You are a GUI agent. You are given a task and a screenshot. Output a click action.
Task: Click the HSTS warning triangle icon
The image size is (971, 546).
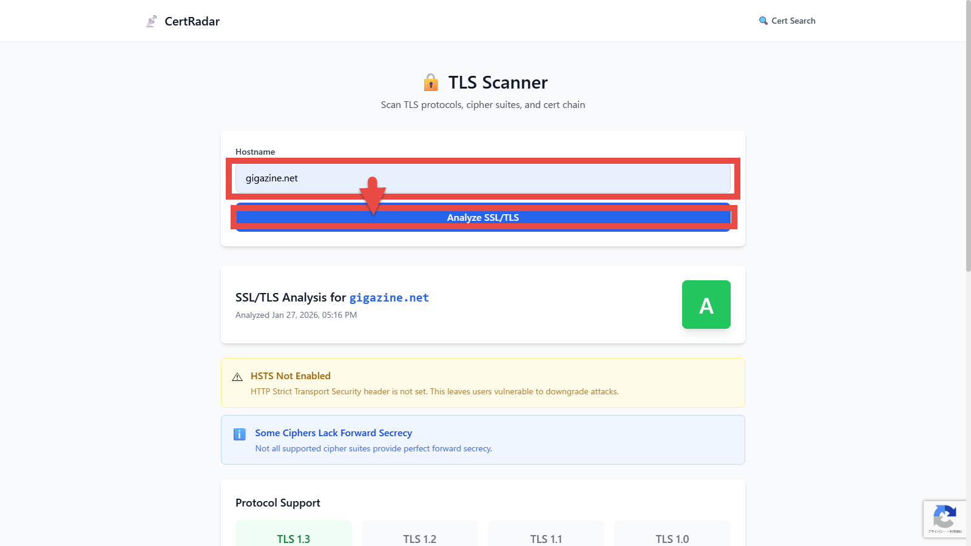coord(237,377)
